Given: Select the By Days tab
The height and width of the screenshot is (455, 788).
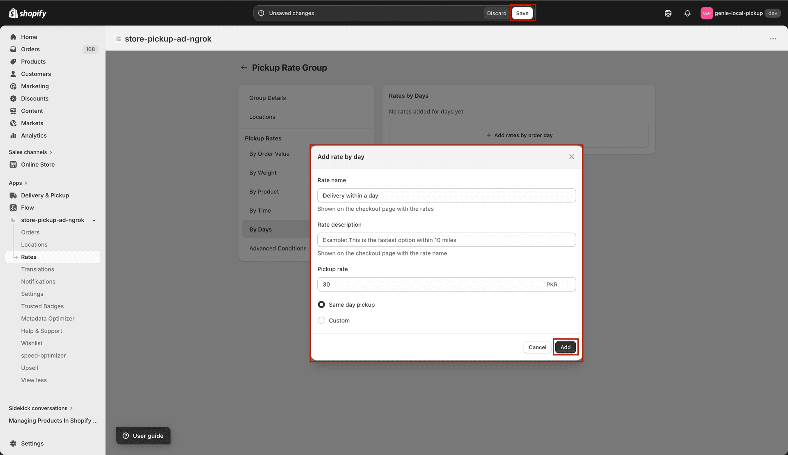Looking at the screenshot, I should tap(261, 230).
